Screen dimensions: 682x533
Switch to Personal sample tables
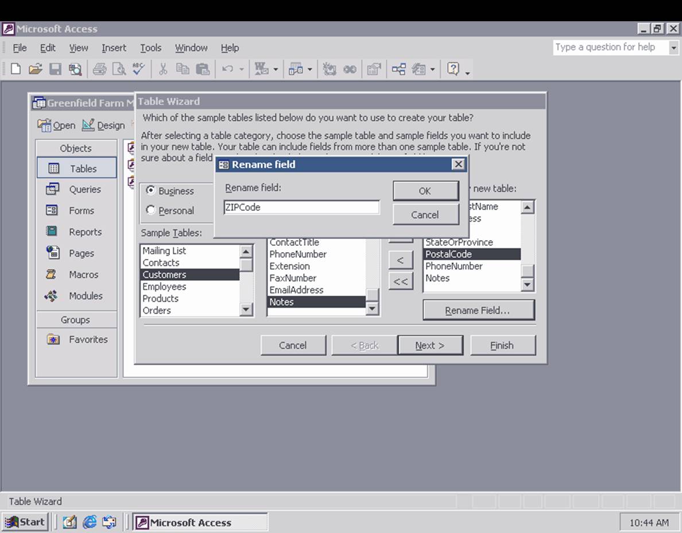tap(150, 211)
